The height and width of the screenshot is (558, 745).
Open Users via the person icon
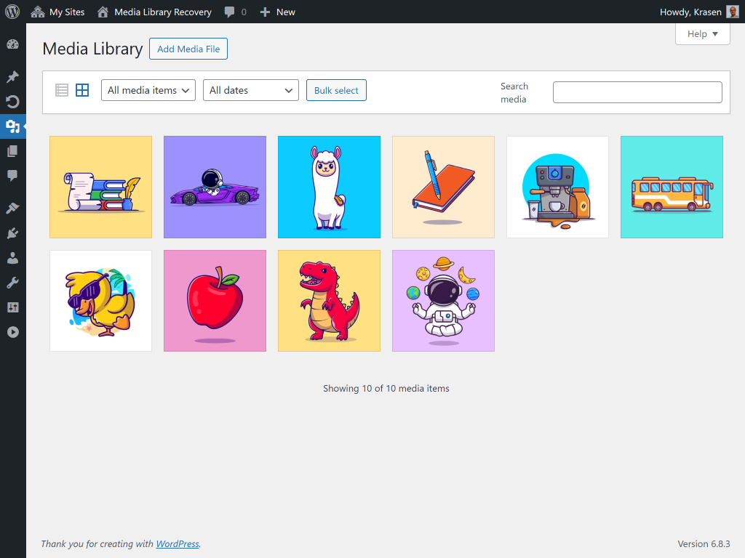(x=12, y=257)
